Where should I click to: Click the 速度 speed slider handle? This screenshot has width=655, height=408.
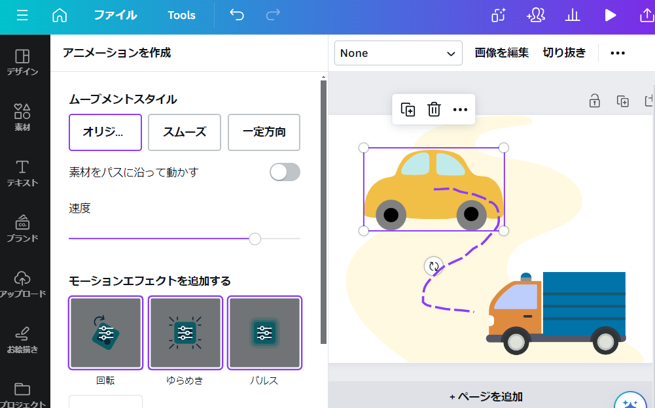[x=255, y=239]
